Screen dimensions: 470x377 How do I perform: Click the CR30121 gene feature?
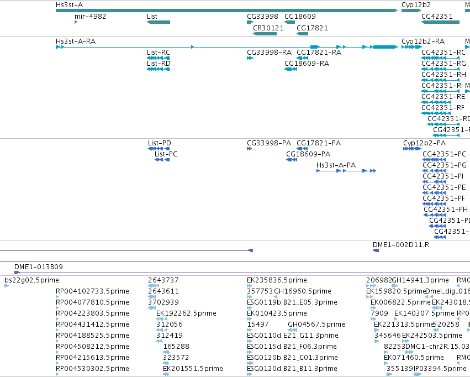(265, 34)
